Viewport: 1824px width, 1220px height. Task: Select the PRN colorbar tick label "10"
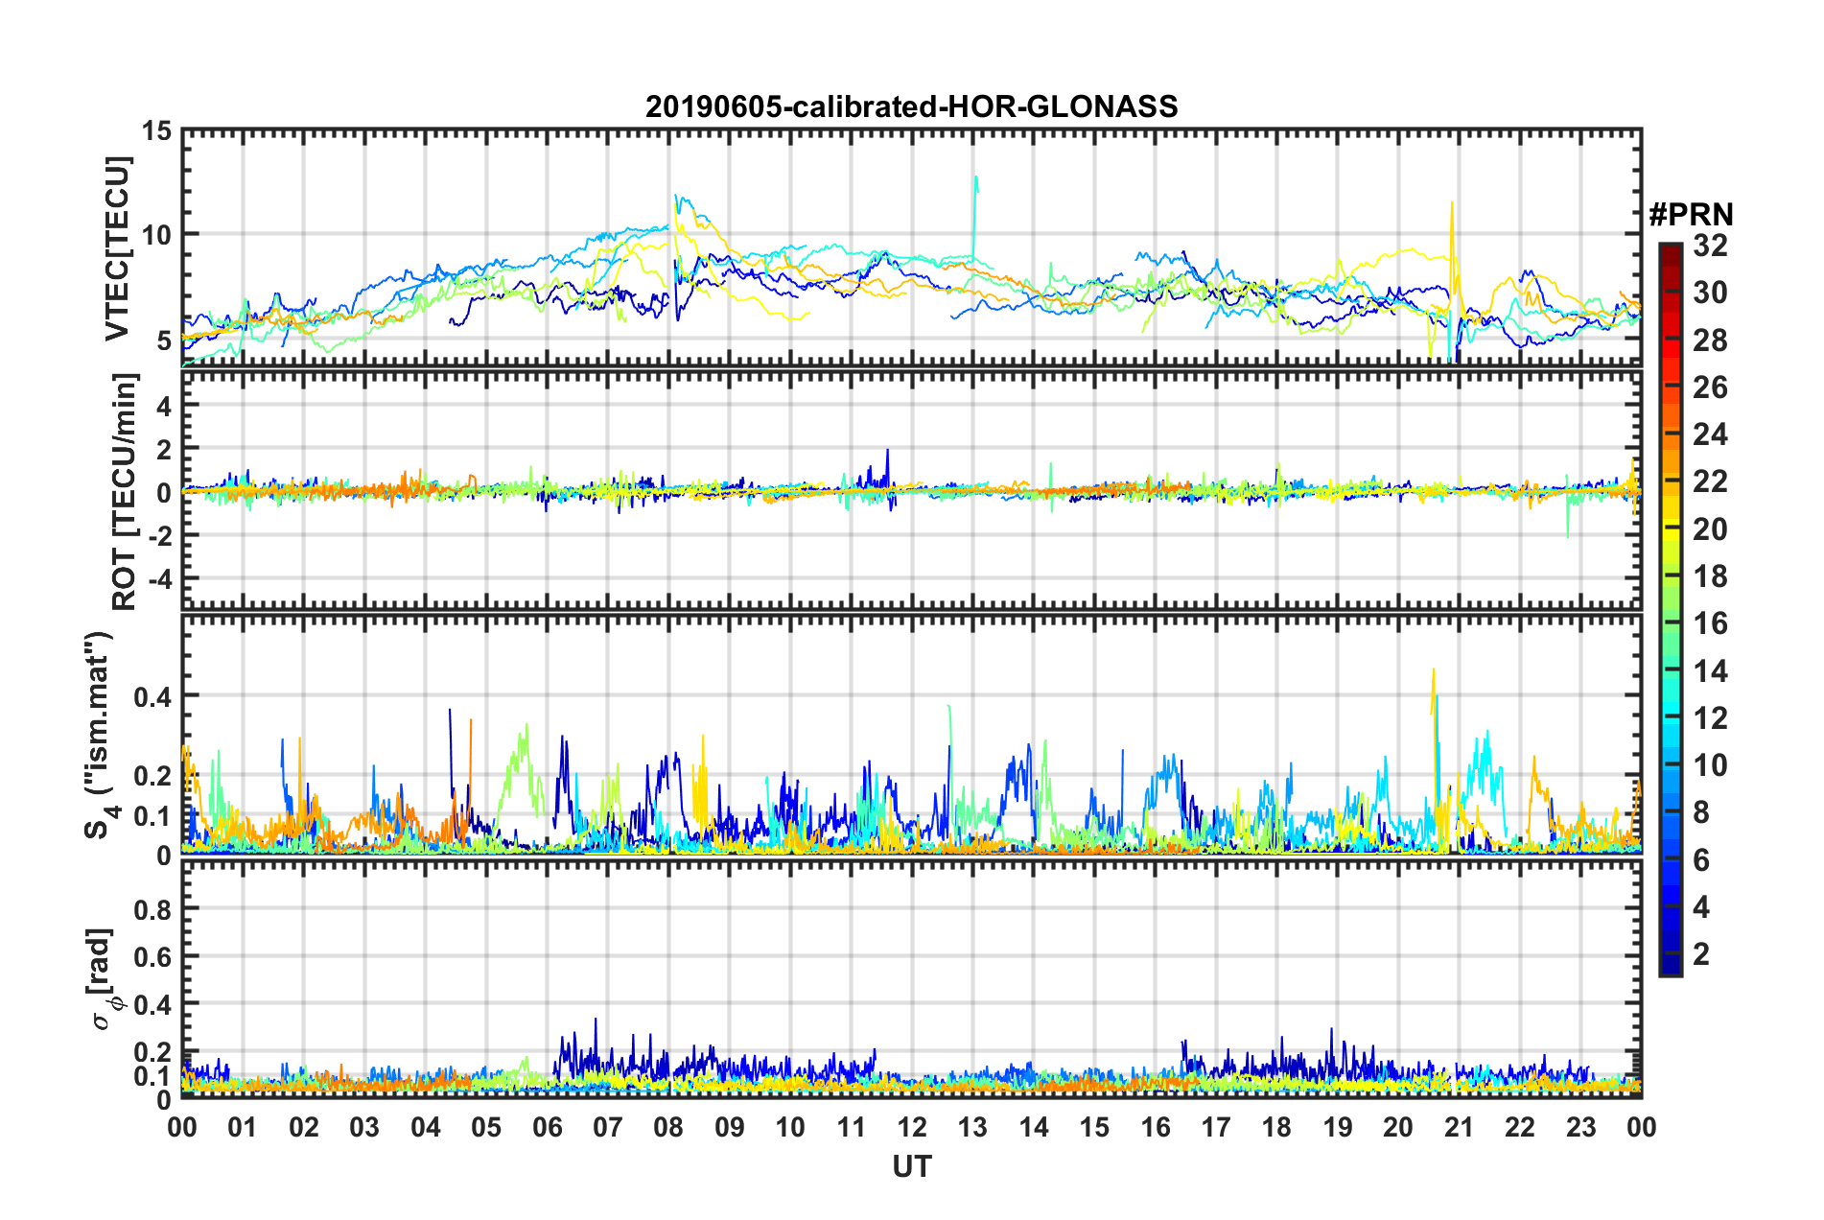tap(1710, 765)
